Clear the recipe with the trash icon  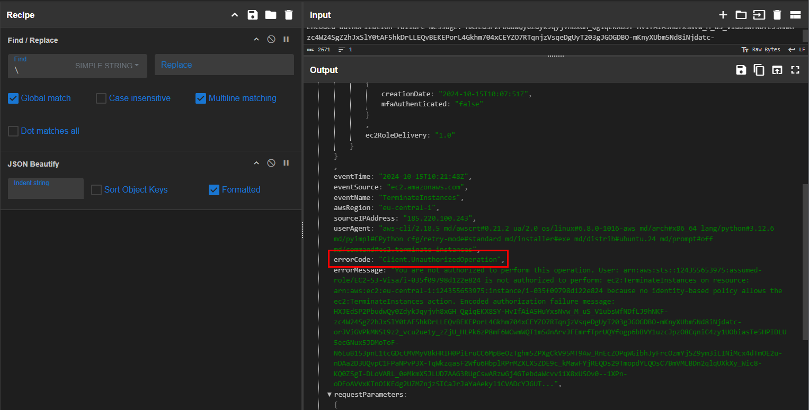pos(288,15)
